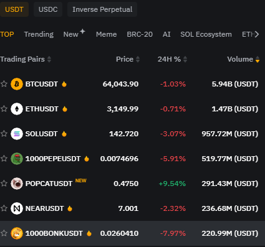Favorite SOLUSDT with its star icon

click(x=4, y=134)
